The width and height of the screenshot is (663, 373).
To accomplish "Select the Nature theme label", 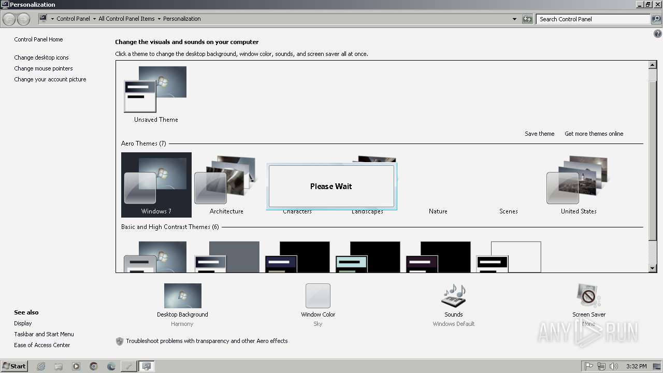I will [438, 211].
